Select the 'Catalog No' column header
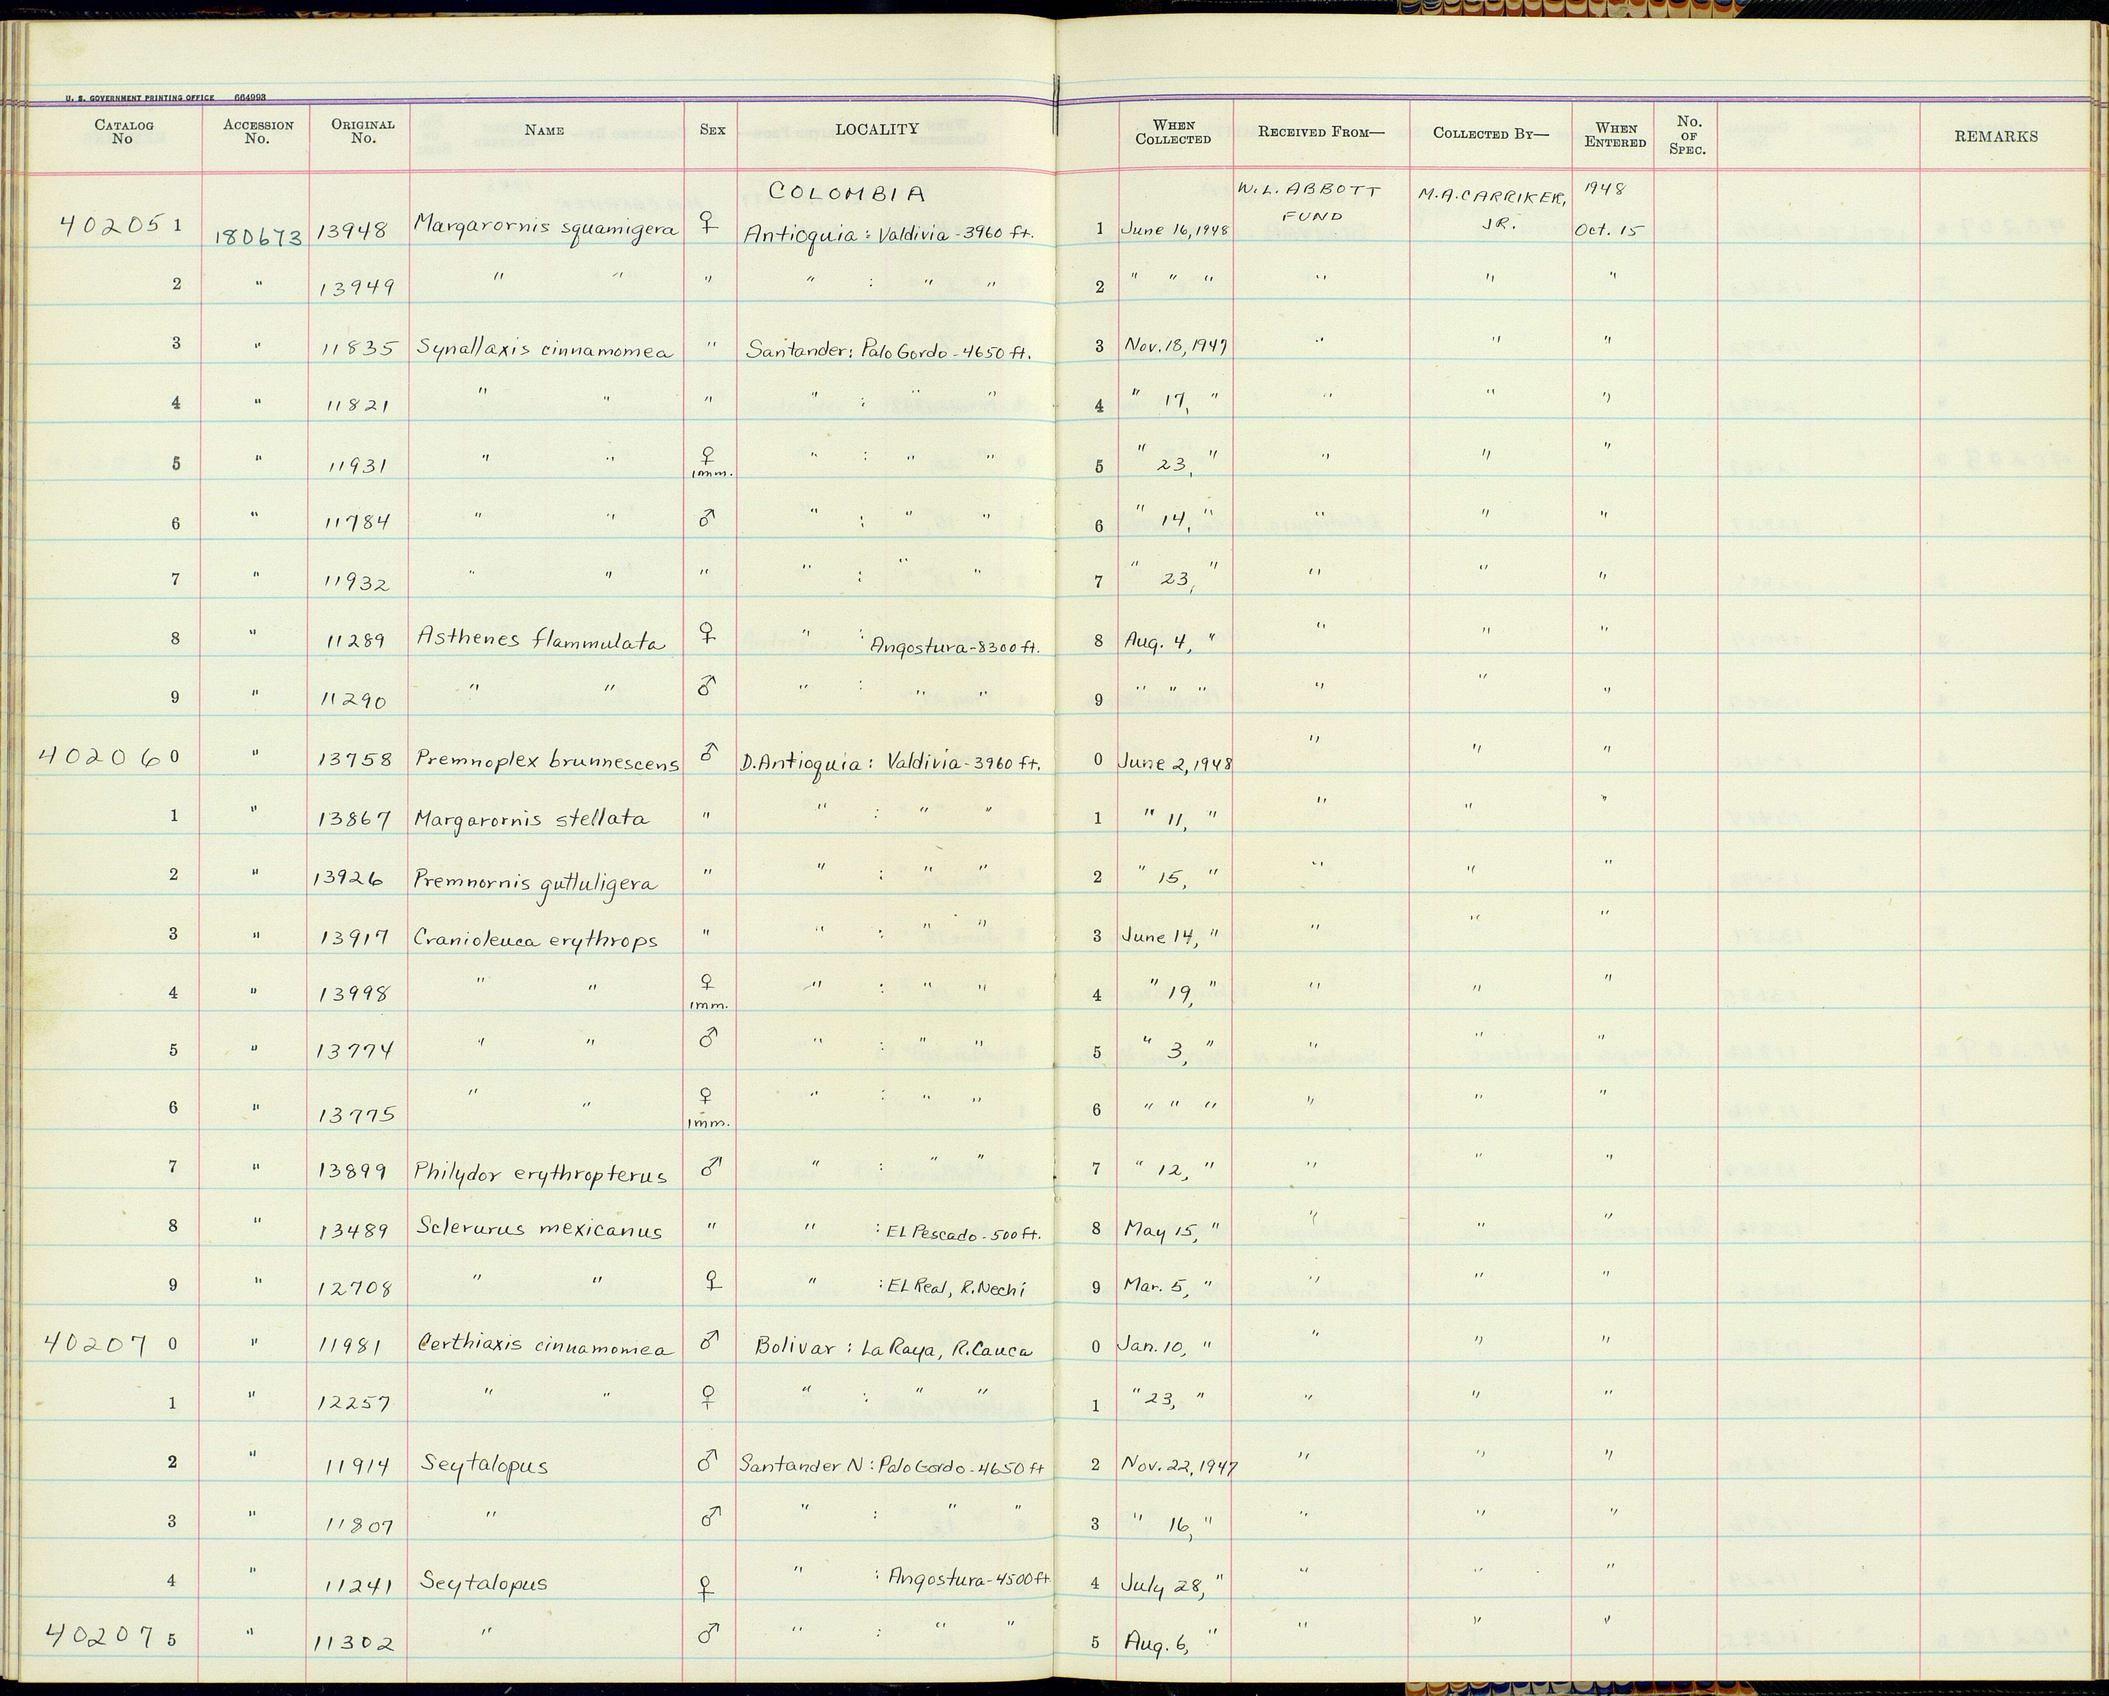The image size is (2109, 1696). (x=123, y=131)
